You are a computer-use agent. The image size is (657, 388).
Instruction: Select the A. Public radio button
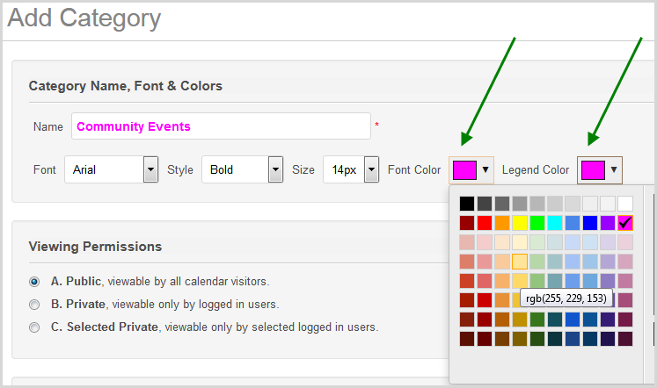(x=34, y=282)
